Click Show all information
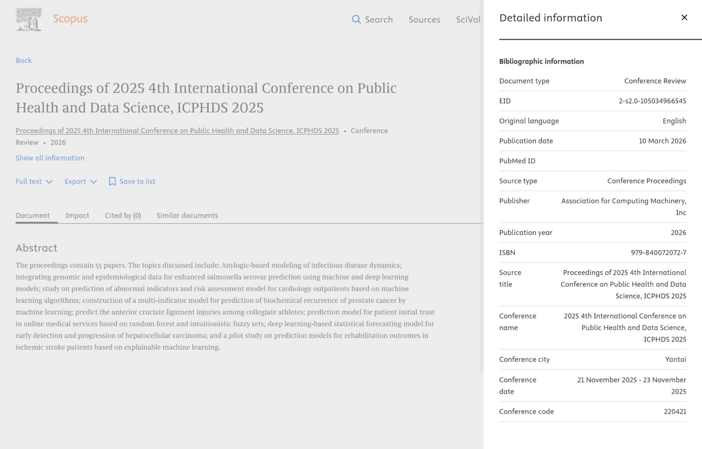 pyautogui.click(x=50, y=158)
